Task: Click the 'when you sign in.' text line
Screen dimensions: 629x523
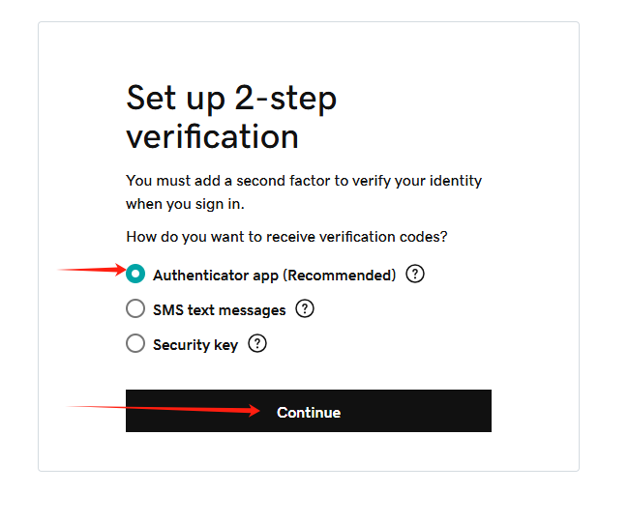Action: [185, 204]
